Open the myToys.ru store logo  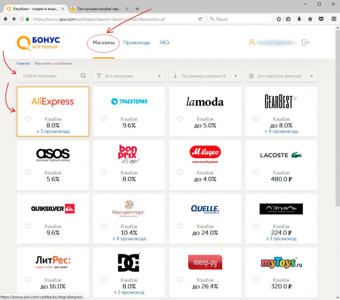(x=281, y=263)
